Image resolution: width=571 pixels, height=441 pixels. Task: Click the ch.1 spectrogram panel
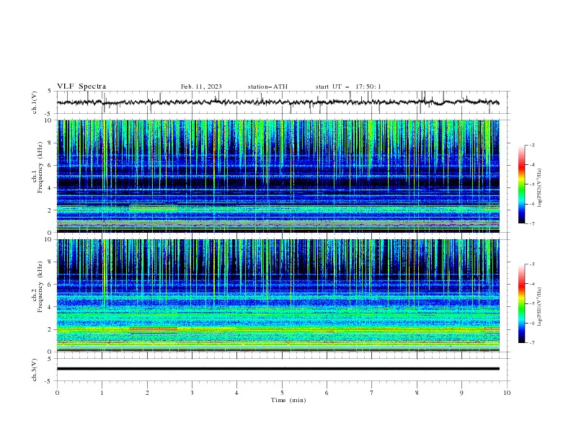coord(278,176)
